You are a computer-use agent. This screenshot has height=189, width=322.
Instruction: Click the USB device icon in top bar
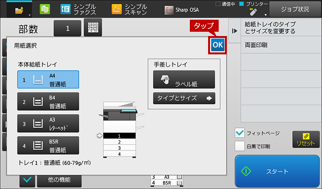pos(253,12)
